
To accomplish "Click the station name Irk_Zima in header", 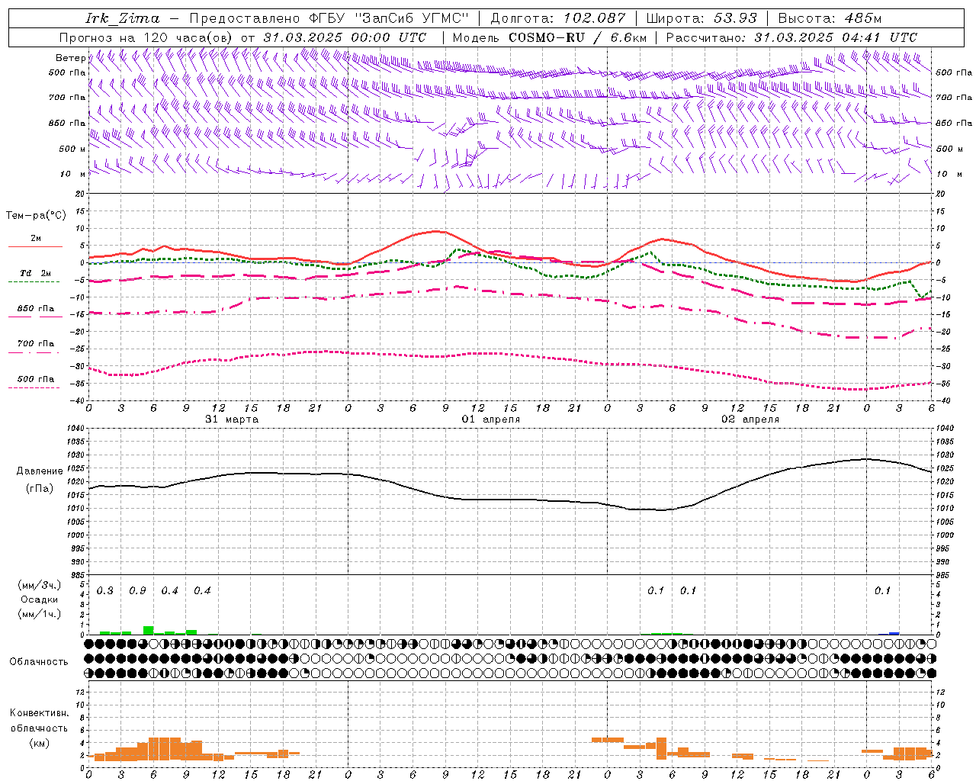I will tap(123, 18).
